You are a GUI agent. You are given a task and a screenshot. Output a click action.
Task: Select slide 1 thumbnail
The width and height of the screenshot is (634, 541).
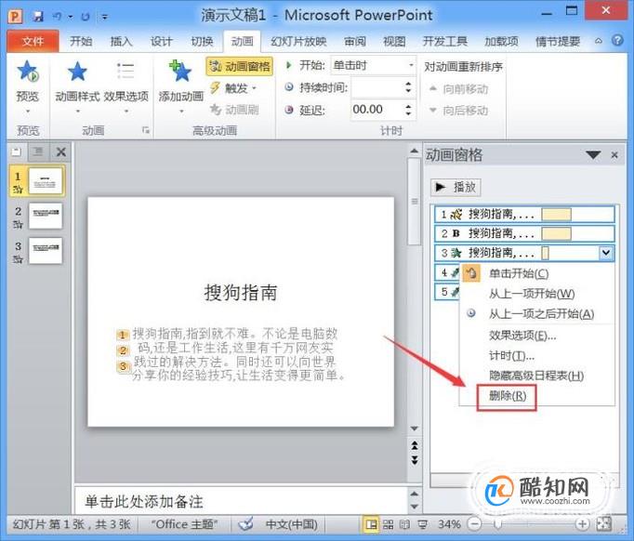click(46, 181)
